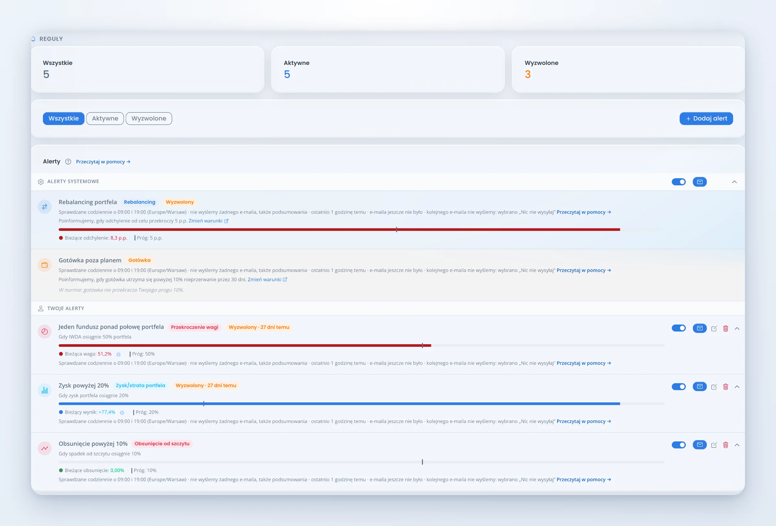Image resolution: width=776 pixels, height=526 pixels.
Task: Click Zmień warunki link in Rebalancing portfela
Action: tap(208, 221)
